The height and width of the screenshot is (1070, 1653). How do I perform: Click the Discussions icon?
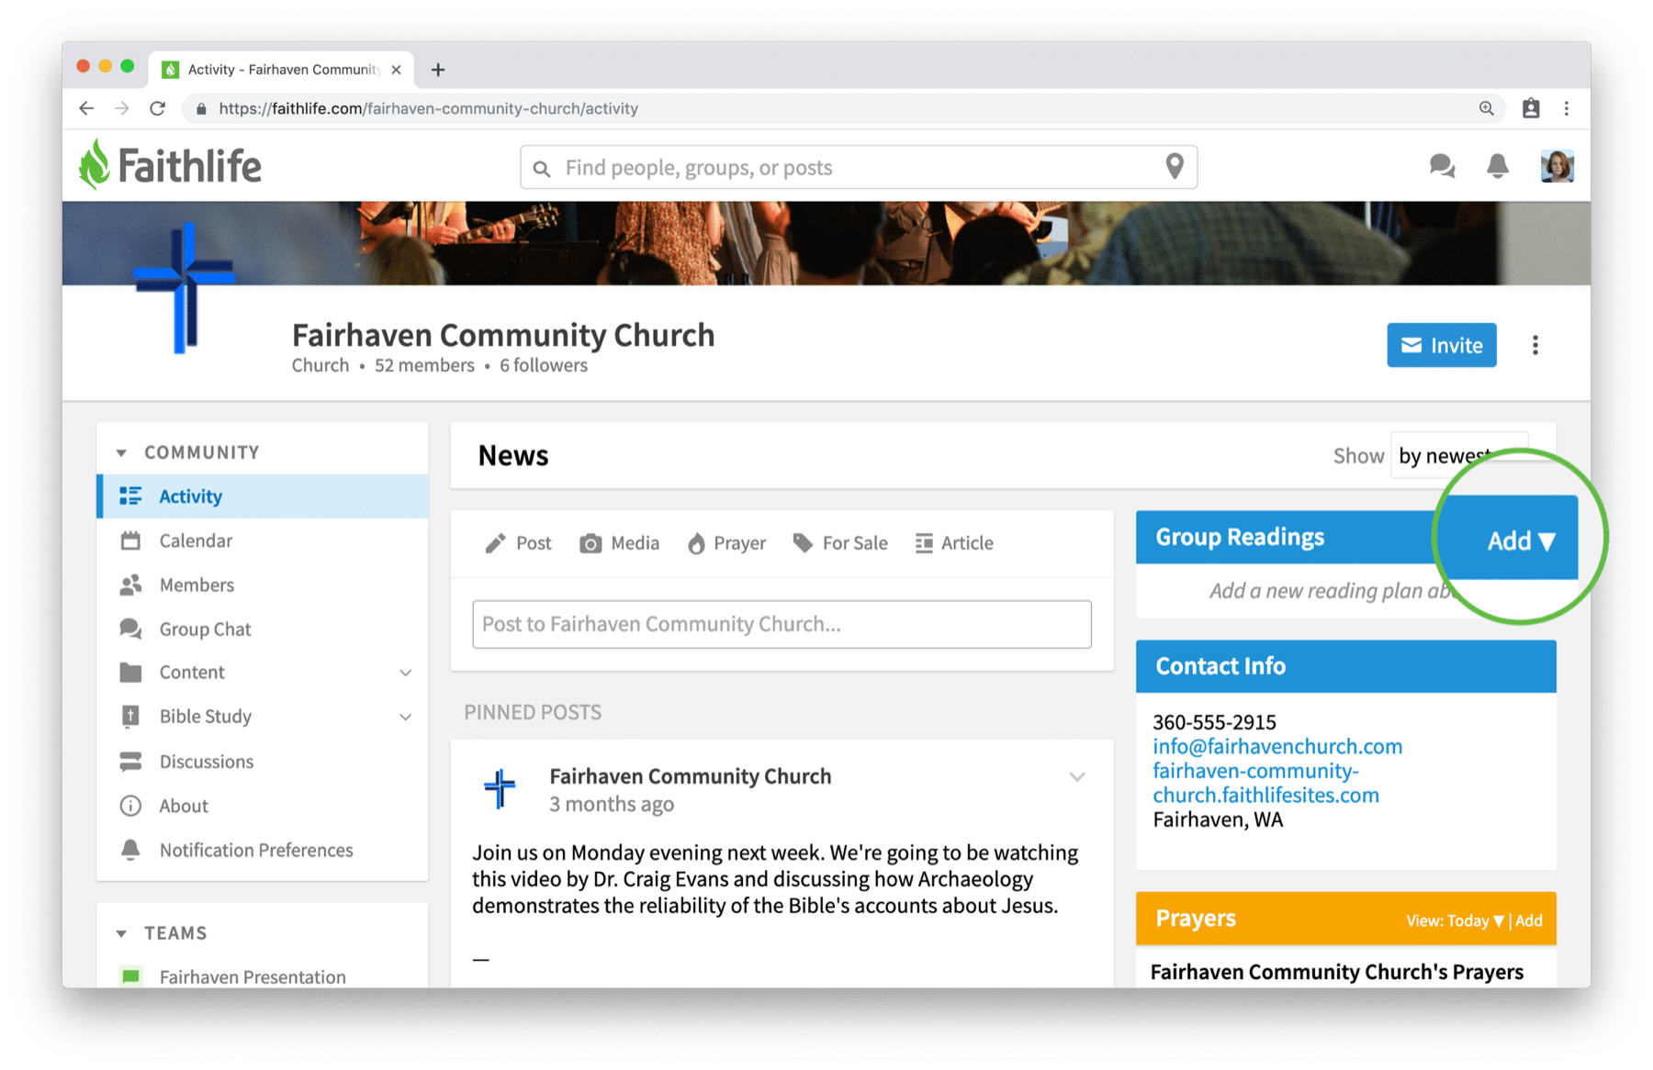(x=131, y=762)
